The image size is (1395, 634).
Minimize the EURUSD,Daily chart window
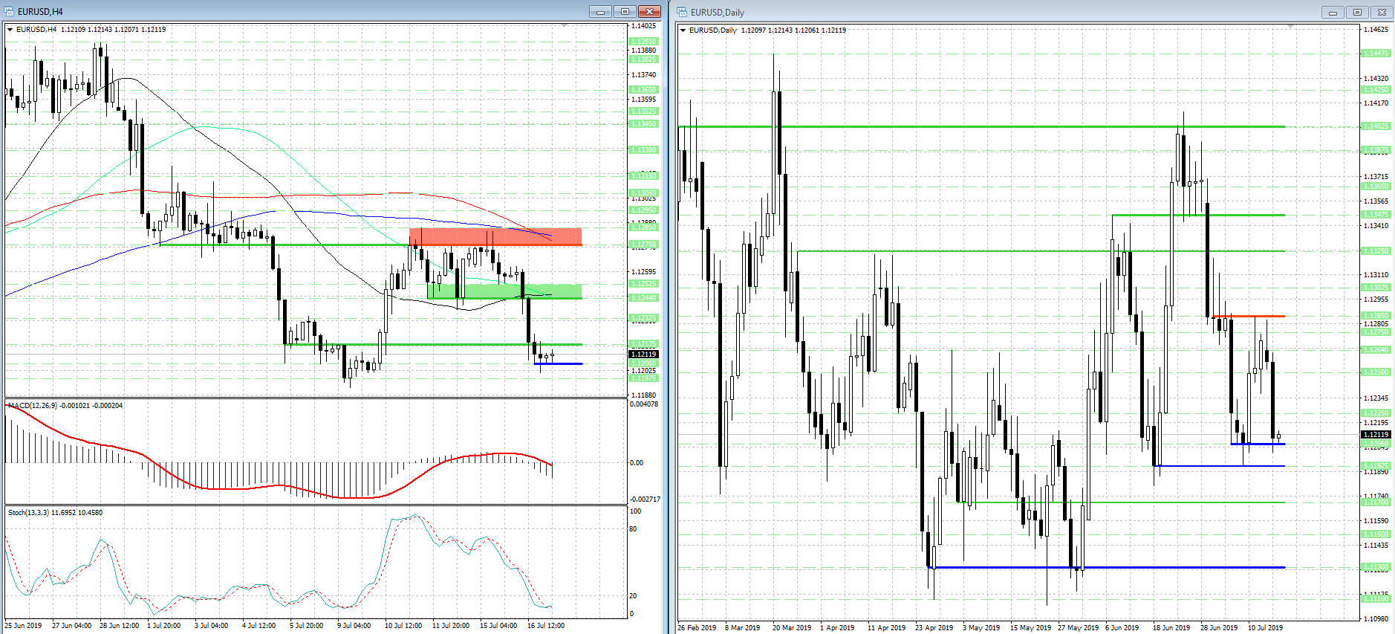tap(1333, 12)
